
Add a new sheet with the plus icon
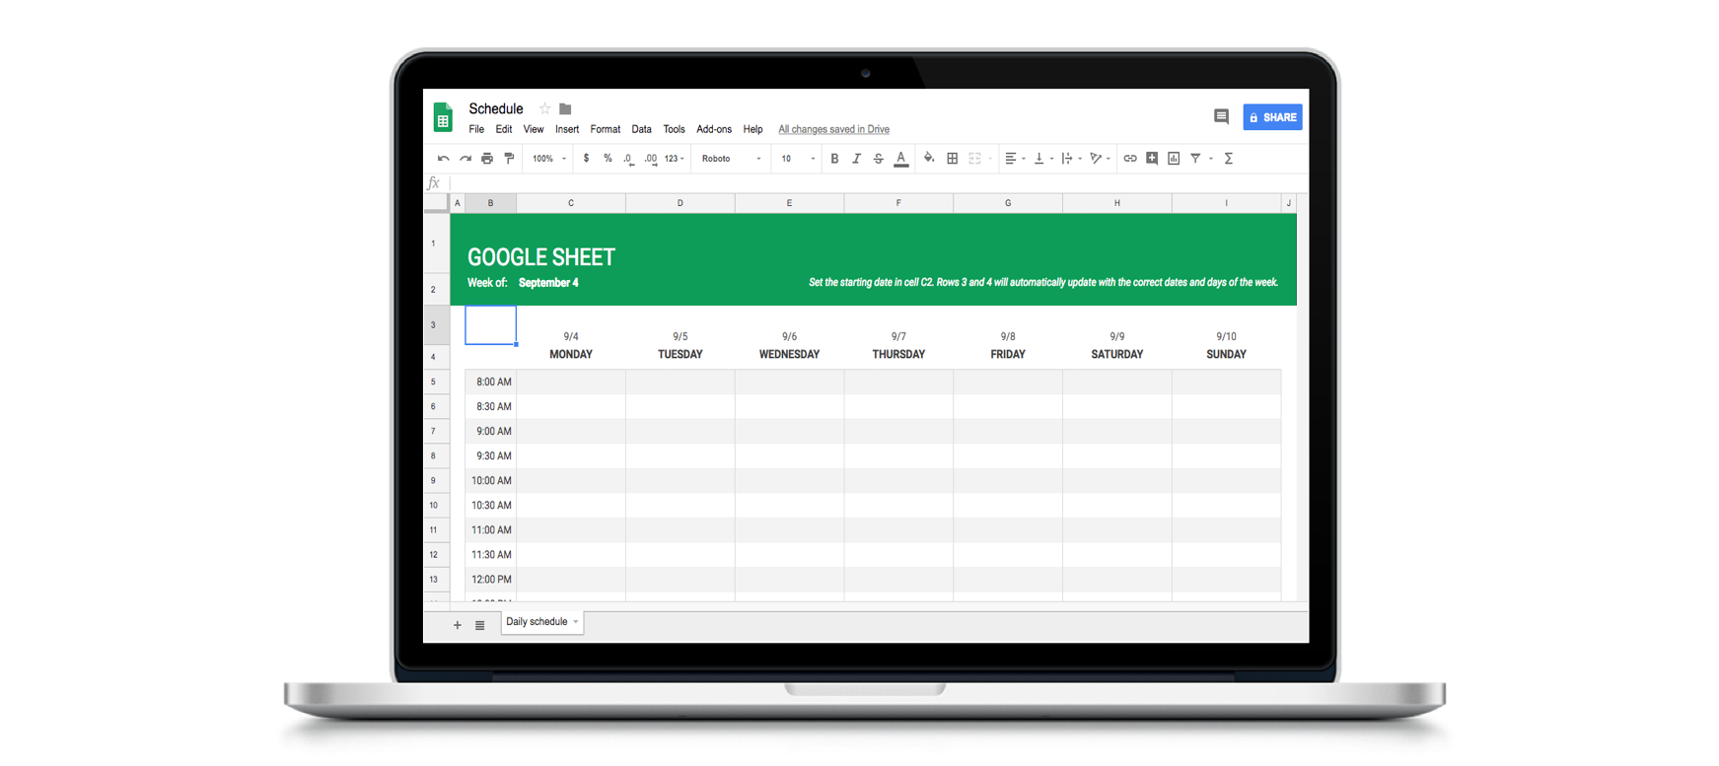click(x=458, y=625)
